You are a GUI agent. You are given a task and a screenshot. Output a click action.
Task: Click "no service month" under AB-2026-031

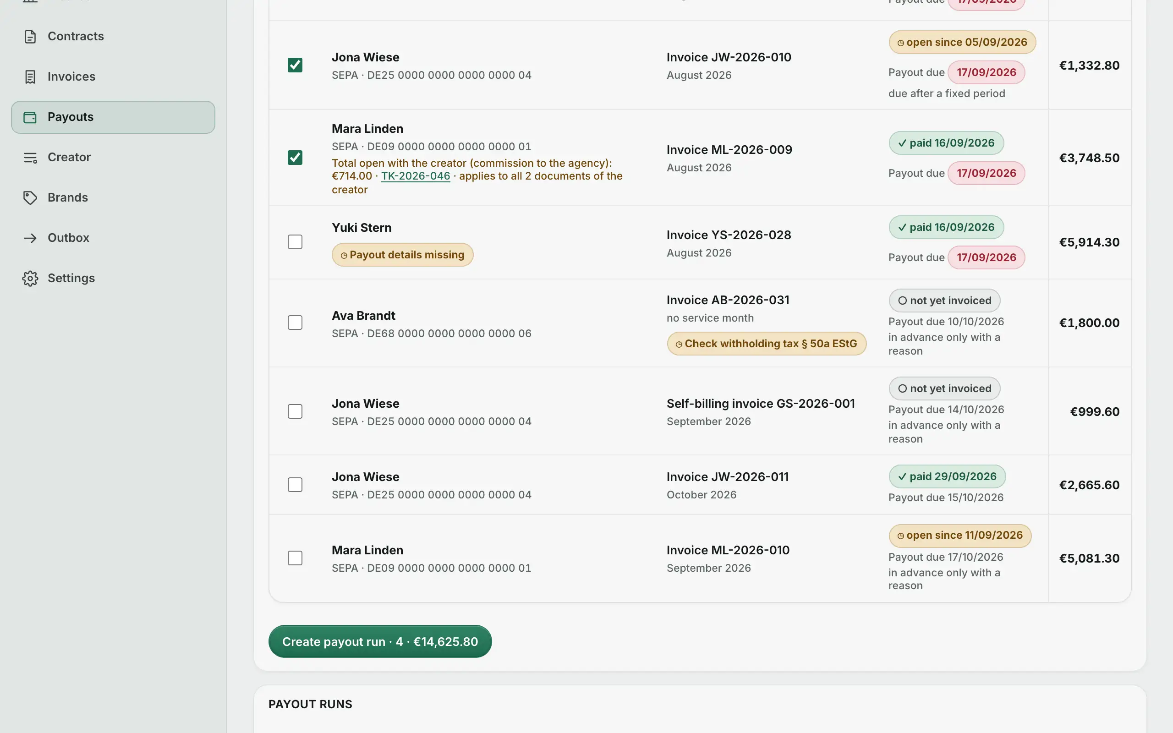(710, 318)
